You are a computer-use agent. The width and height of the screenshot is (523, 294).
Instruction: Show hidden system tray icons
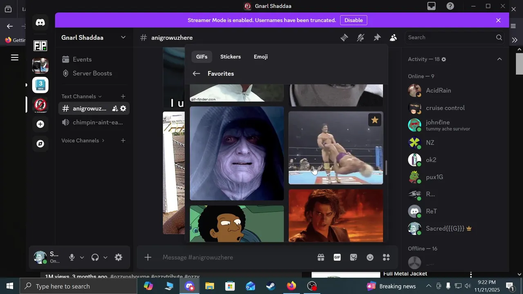pyautogui.click(x=429, y=286)
